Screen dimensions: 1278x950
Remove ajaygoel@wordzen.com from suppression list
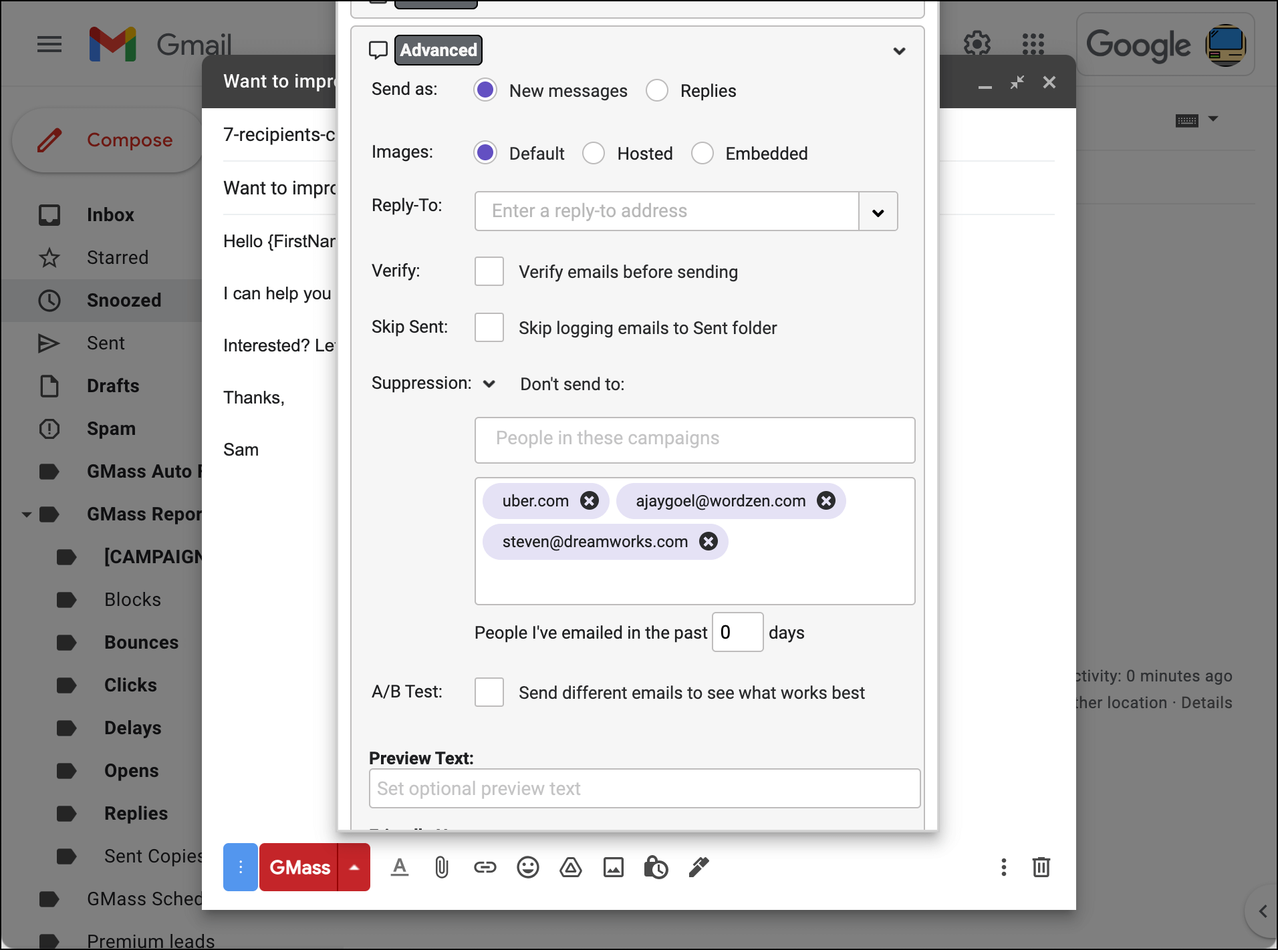(826, 500)
